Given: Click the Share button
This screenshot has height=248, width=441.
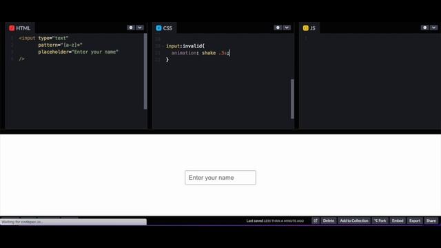Looking at the screenshot, I should 431,220.
